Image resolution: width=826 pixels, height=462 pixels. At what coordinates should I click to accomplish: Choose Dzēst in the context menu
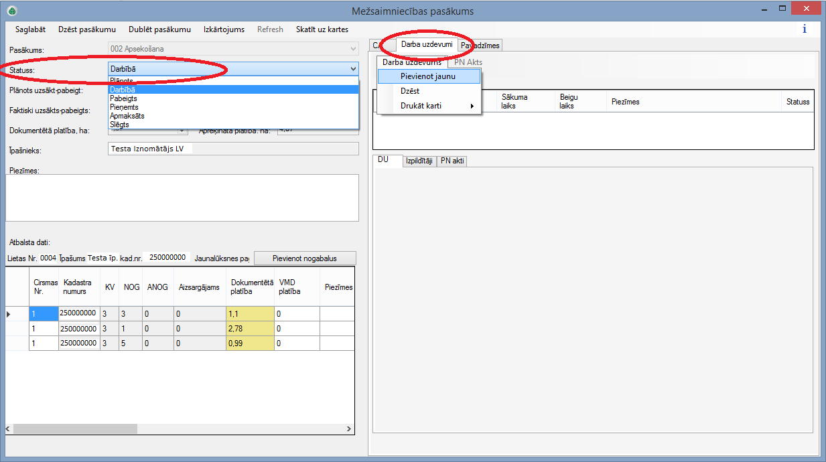coord(410,91)
